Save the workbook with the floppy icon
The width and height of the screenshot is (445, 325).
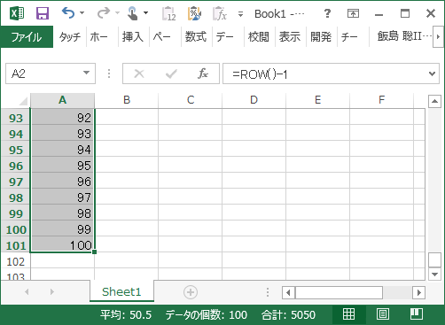43,13
